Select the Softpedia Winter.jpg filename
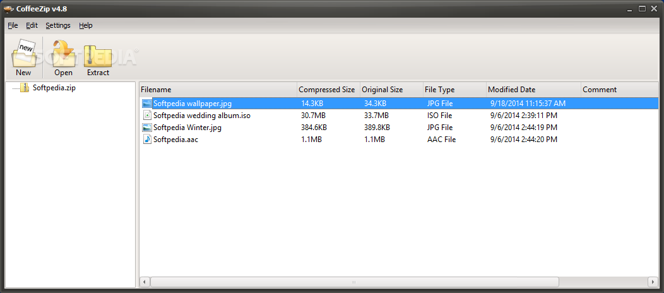This screenshot has width=664, height=293. (187, 128)
